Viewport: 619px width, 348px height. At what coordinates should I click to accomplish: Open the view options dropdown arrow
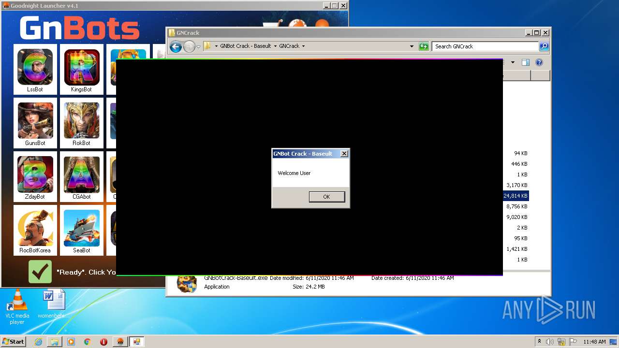click(x=513, y=62)
